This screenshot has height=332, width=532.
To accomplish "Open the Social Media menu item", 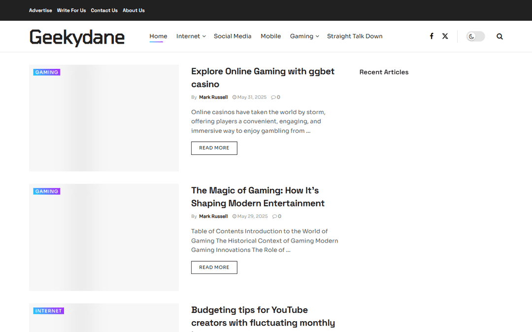I will [x=233, y=36].
